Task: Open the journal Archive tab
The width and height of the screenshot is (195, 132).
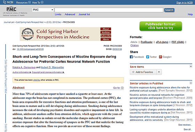Action: point(106,32)
